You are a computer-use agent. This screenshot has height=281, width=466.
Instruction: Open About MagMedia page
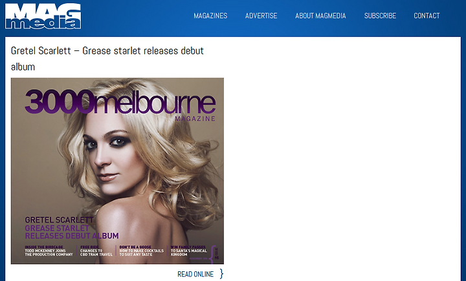320,16
